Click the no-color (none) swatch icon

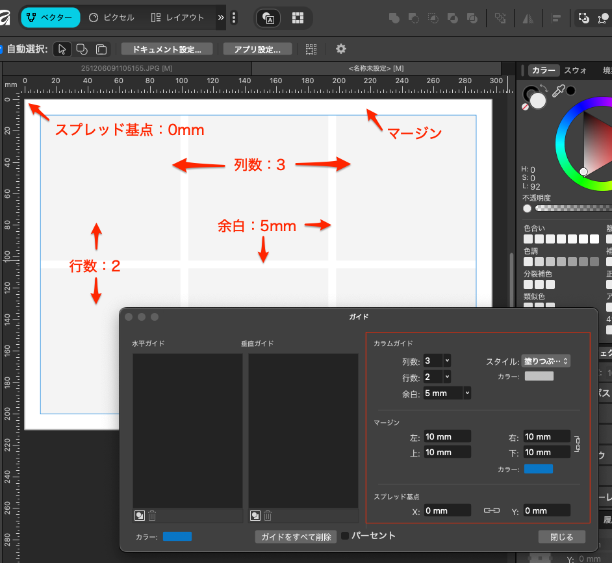click(x=526, y=106)
